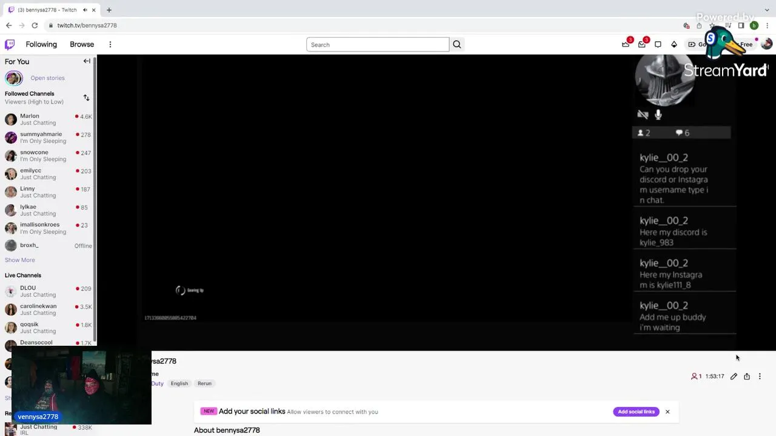Click the Chrome profile b avatar
The width and height of the screenshot is (776, 436).
click(754, 25)
